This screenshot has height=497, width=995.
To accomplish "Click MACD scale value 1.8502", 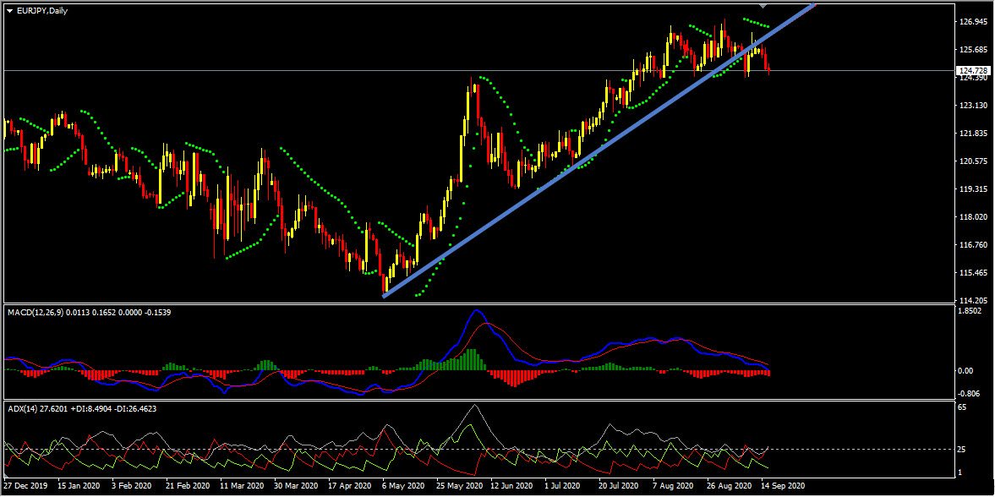I will click(x=971, y=311).
